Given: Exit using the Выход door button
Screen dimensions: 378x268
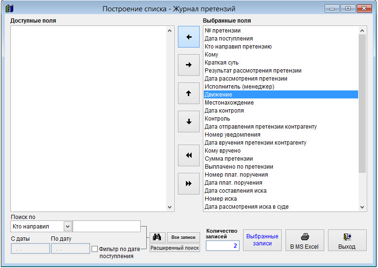Looking at the screenshot, I should [x=347, y=240].
